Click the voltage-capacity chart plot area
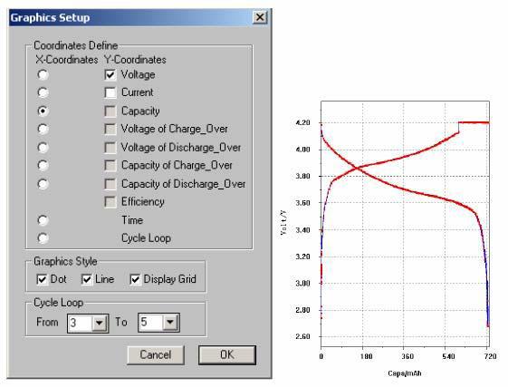This screenshot has width=508, height=387. pyautogui.click(x=405, y=224)
